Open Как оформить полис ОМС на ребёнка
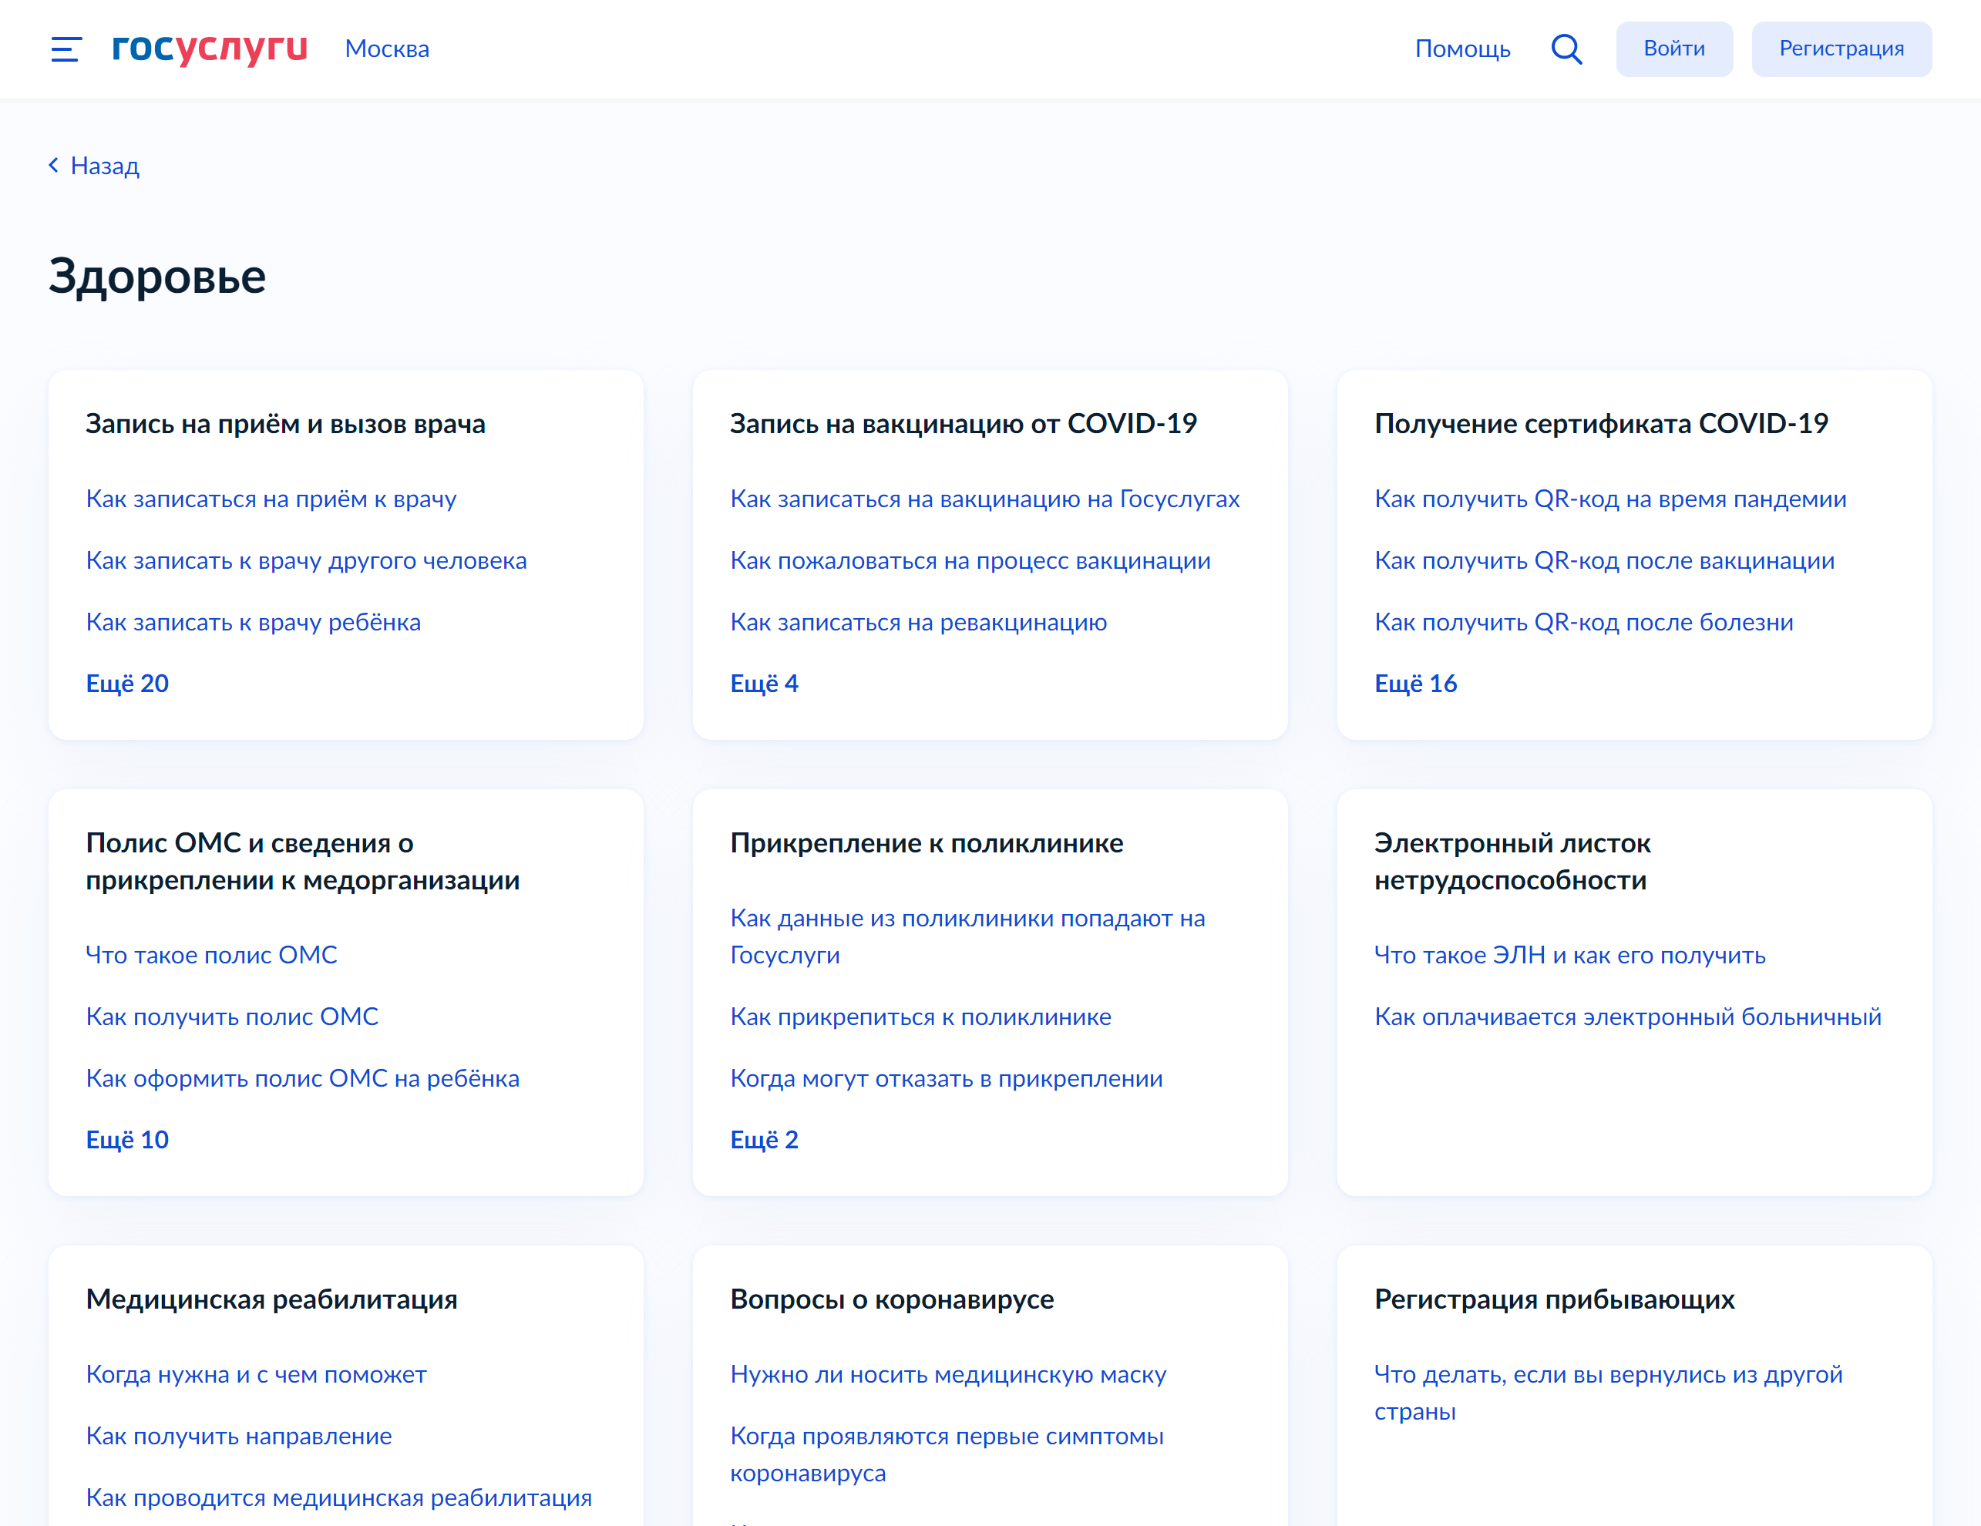The height and width of the screenshot is (1526, 1981). (302, 1078)
